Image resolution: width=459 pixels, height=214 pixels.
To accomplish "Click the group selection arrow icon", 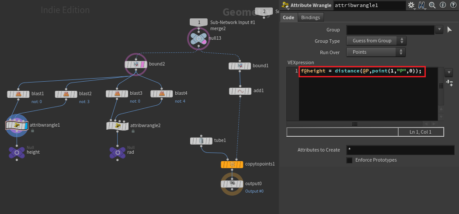I will click(449, 30).
